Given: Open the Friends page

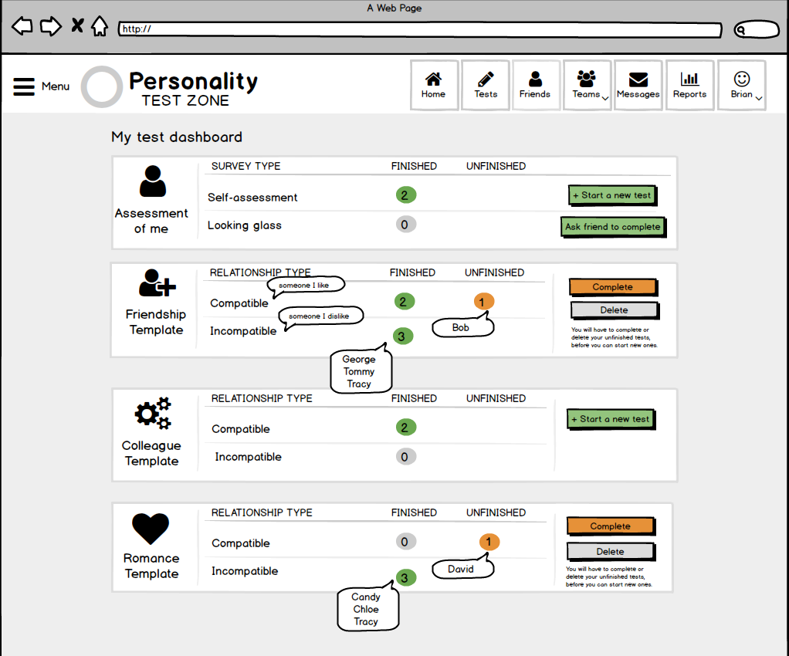Looking at the screenshot, I should coord(536,85).
